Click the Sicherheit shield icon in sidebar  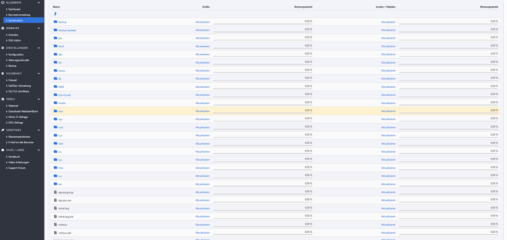click(3, 74)
